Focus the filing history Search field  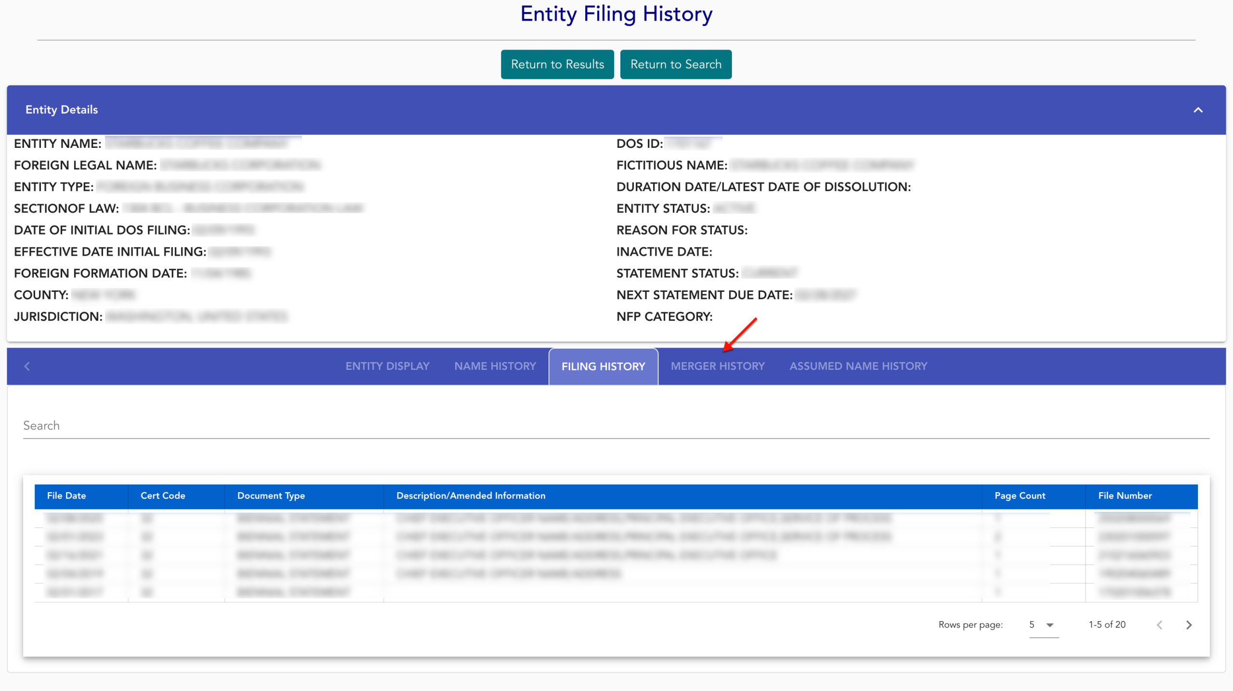pos(616,426)
